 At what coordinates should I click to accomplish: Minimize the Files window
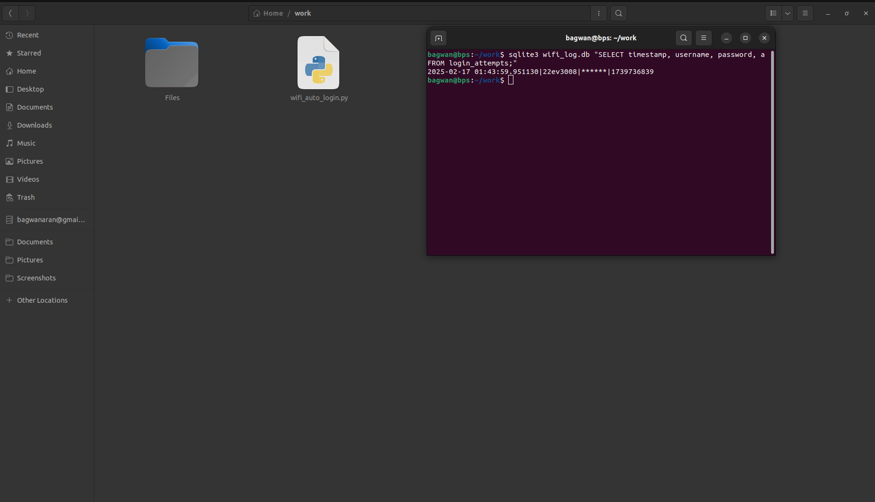pyautogui.click(x=828, y=13)
